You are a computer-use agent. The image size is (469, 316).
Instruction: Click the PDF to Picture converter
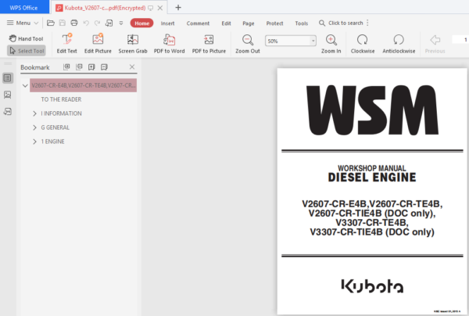click(x=209, y=44)
